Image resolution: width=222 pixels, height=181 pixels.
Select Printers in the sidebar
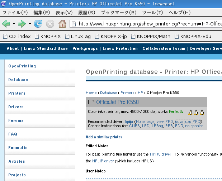[x=17, y=93]
